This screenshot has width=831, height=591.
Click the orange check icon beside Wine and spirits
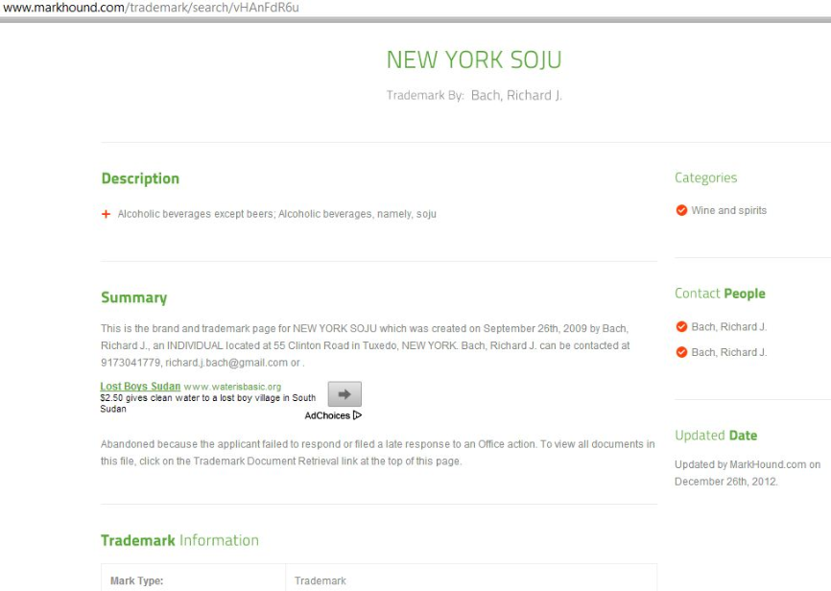[681, 210]
